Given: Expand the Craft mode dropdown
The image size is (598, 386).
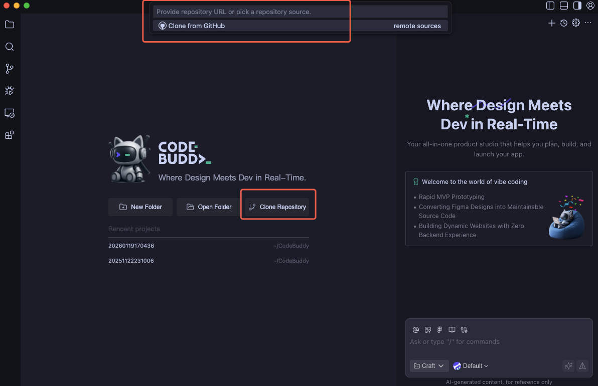Looking at the screenshot, I should click(429, 366).
